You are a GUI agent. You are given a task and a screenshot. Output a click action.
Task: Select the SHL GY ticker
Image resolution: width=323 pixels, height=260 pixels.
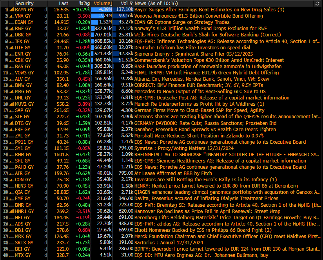23,161
